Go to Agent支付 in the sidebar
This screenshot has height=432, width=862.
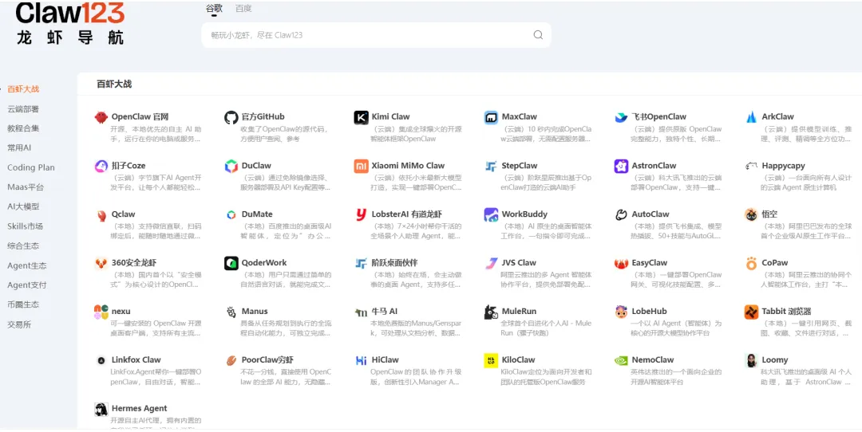(27, 285)
